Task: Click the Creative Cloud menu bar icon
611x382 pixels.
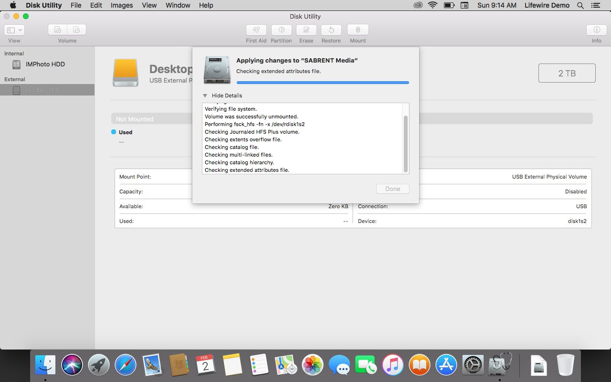Action: coord(418,5)
